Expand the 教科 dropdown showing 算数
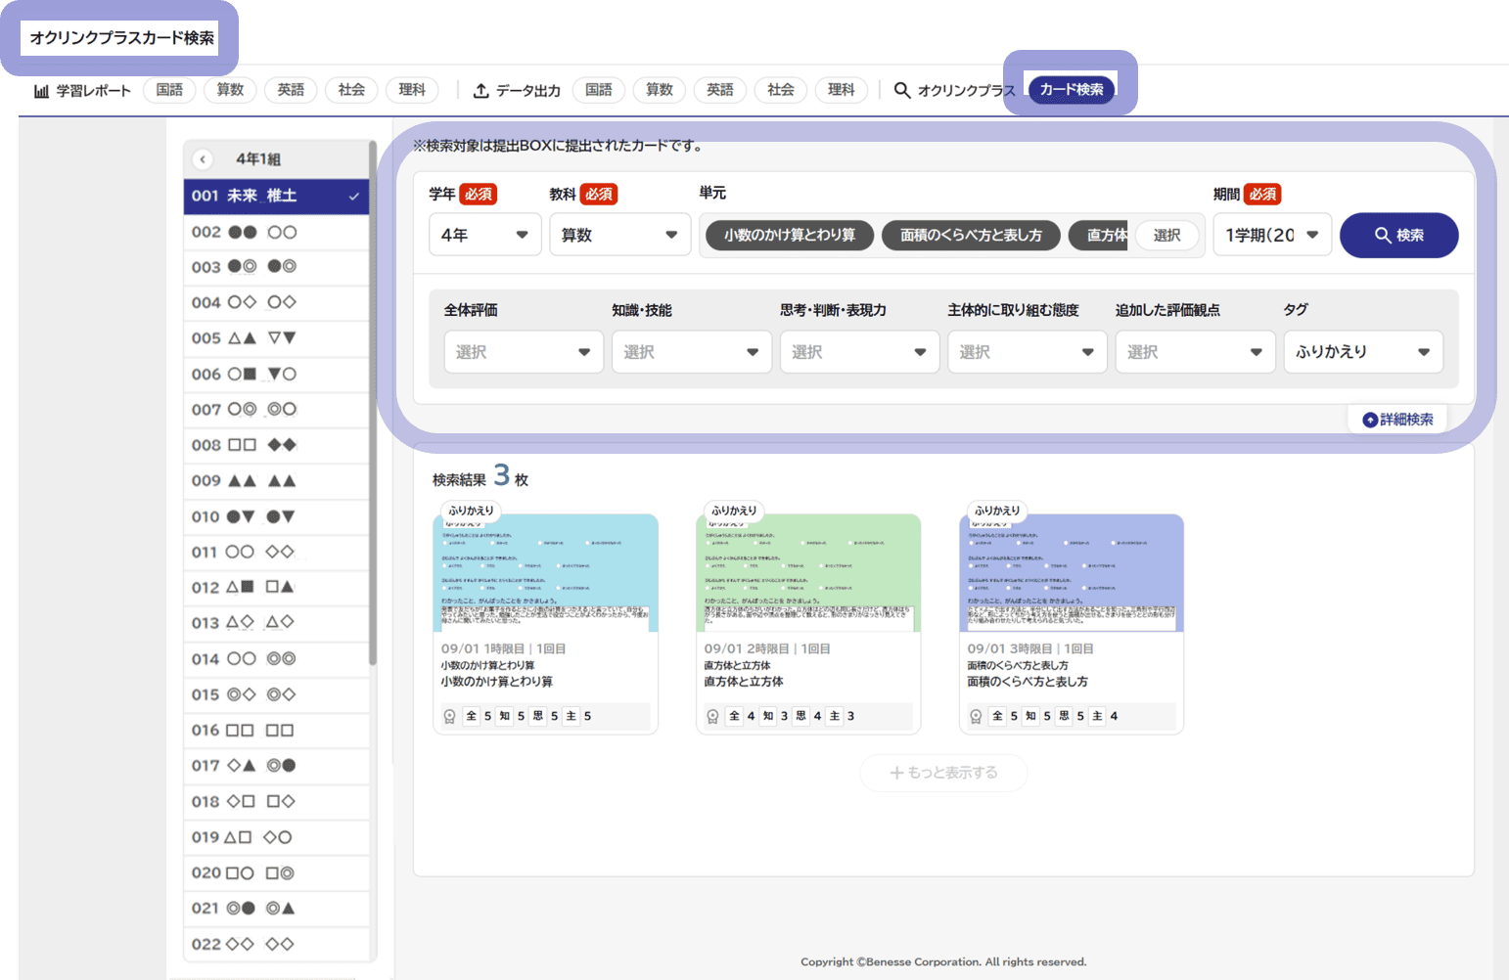Viewport: 1509px width, 980px height. pyautogui.click(x=619, y=236)
